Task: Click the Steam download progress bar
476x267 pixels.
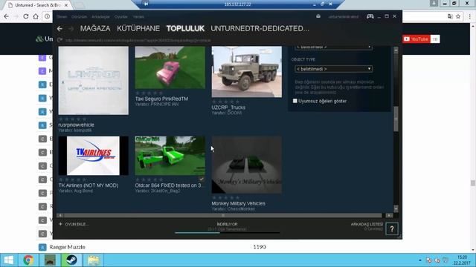Action: pyautogui.click(x=227, y=233)
